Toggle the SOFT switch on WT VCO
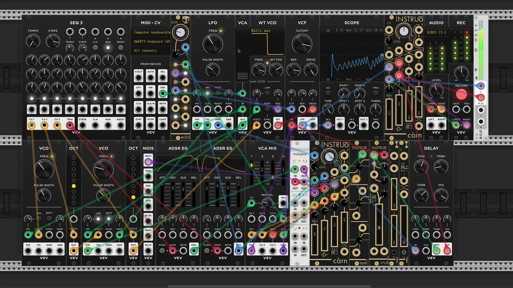The height and width of the screenshot is (288, 513). pos(267,109)
